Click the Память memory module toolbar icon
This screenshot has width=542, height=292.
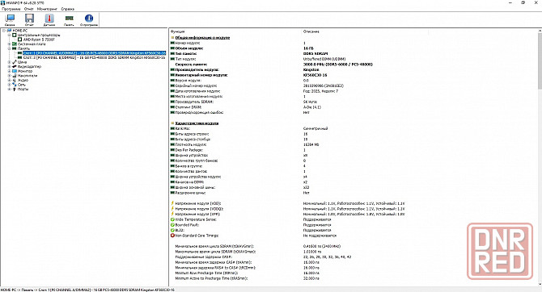pos(69,18)
